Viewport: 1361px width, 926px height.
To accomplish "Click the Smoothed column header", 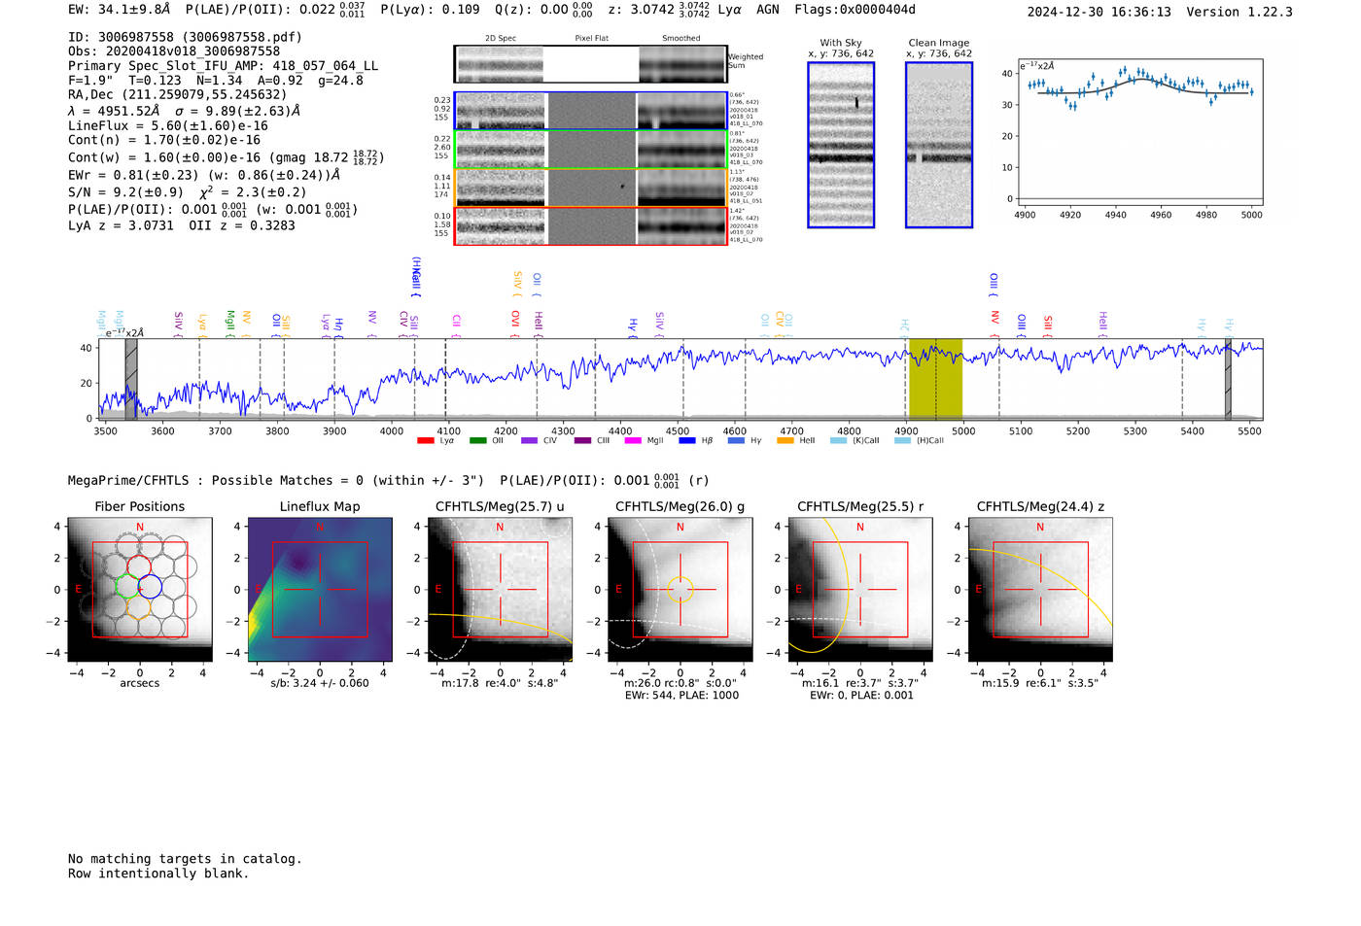I will [x=680, y=39].
